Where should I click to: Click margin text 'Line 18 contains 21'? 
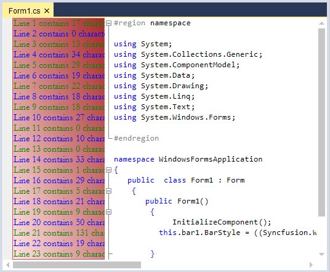[x=49, y=201]
